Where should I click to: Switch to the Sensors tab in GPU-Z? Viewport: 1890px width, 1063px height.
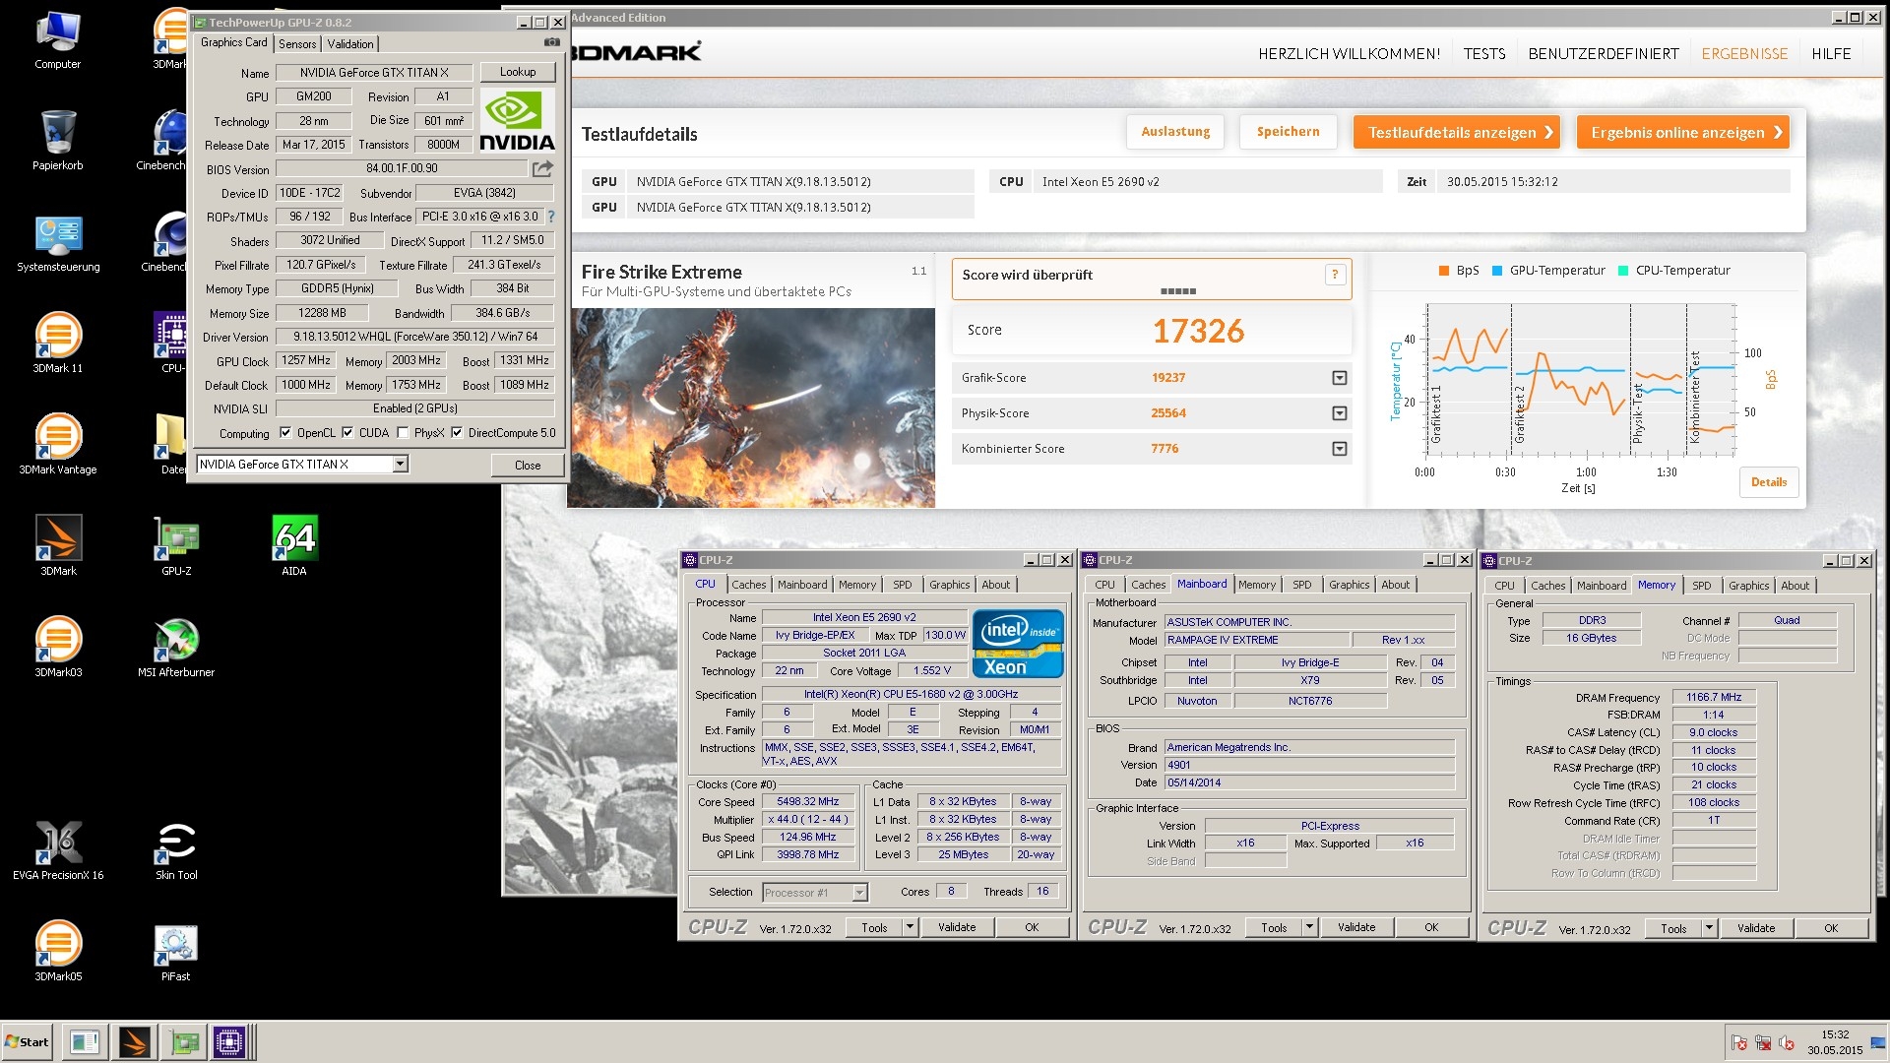[297, 43]
